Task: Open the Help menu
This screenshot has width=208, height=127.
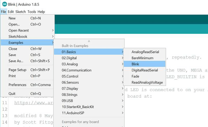Action: point(41,12)
